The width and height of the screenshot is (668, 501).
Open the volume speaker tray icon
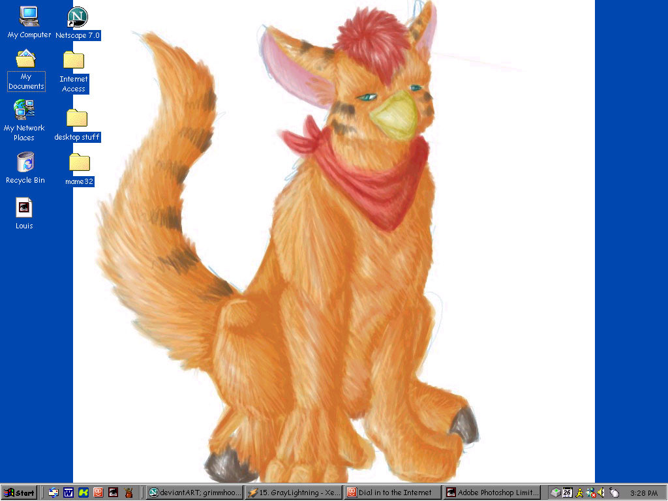click(601, 493)
